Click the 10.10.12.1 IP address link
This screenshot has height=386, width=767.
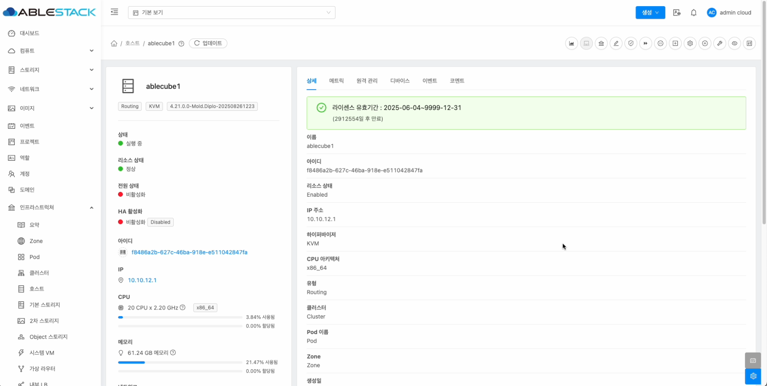coord(142,280)
